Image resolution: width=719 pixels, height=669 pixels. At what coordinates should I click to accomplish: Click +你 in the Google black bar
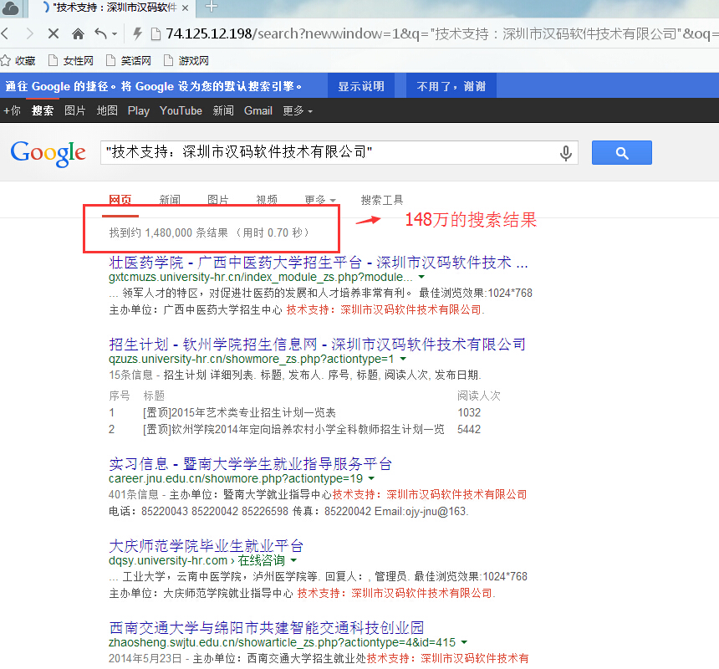(x=13, y=110)
